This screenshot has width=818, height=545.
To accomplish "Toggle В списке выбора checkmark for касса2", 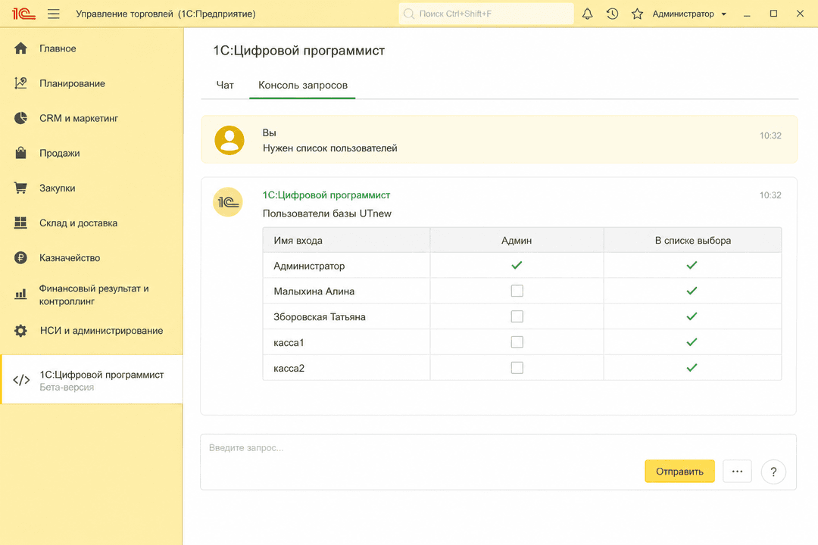I will point(692,368).
